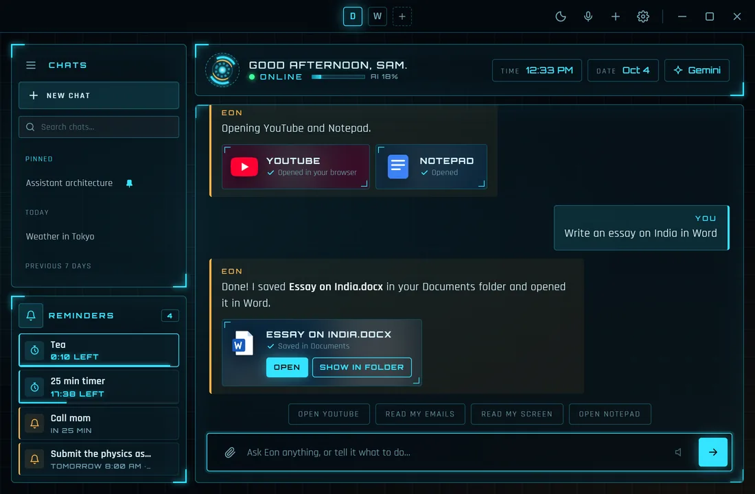This screenshot has height=494, width=755.
Task: Click the Opening YouTube and Notepad message text
Action: click(x=296, y=128)
